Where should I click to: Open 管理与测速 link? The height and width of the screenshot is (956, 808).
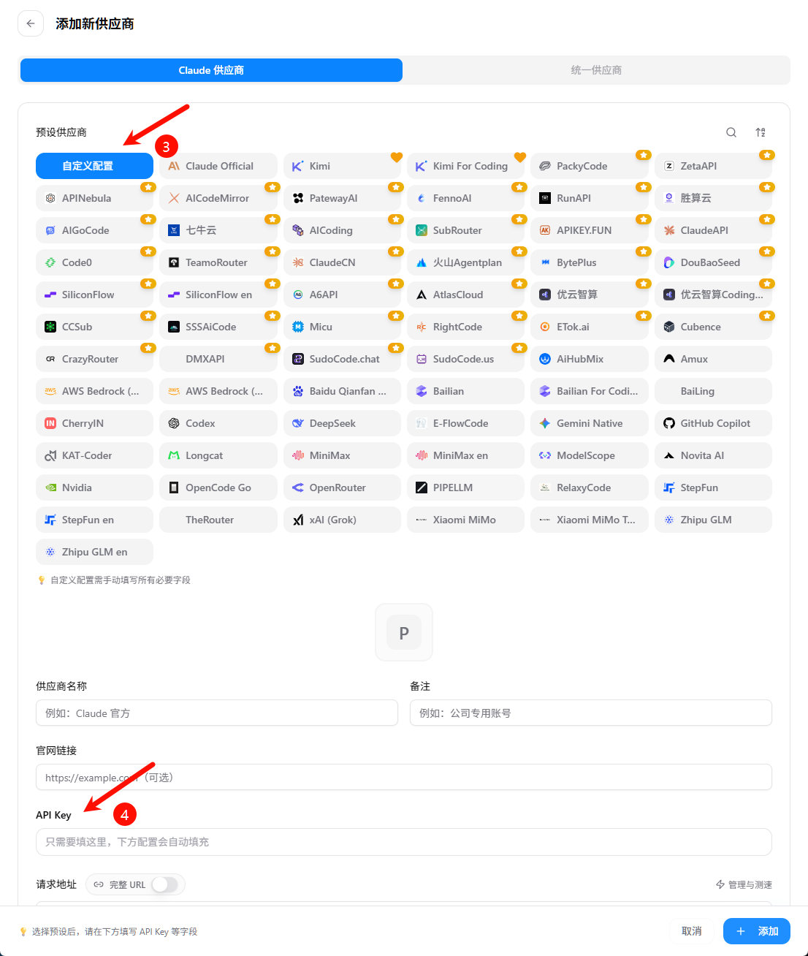744,884
